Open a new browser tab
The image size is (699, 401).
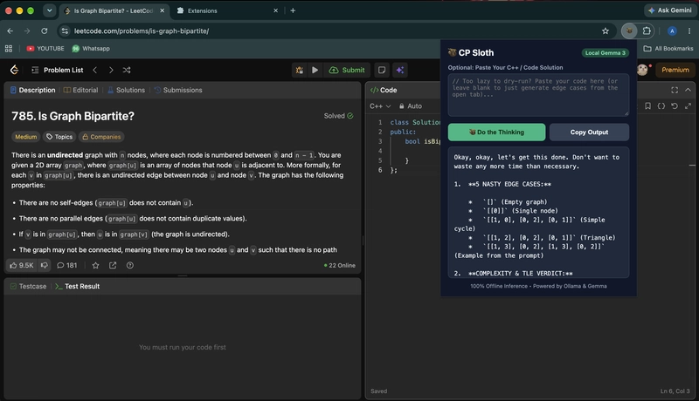(293, 10)
